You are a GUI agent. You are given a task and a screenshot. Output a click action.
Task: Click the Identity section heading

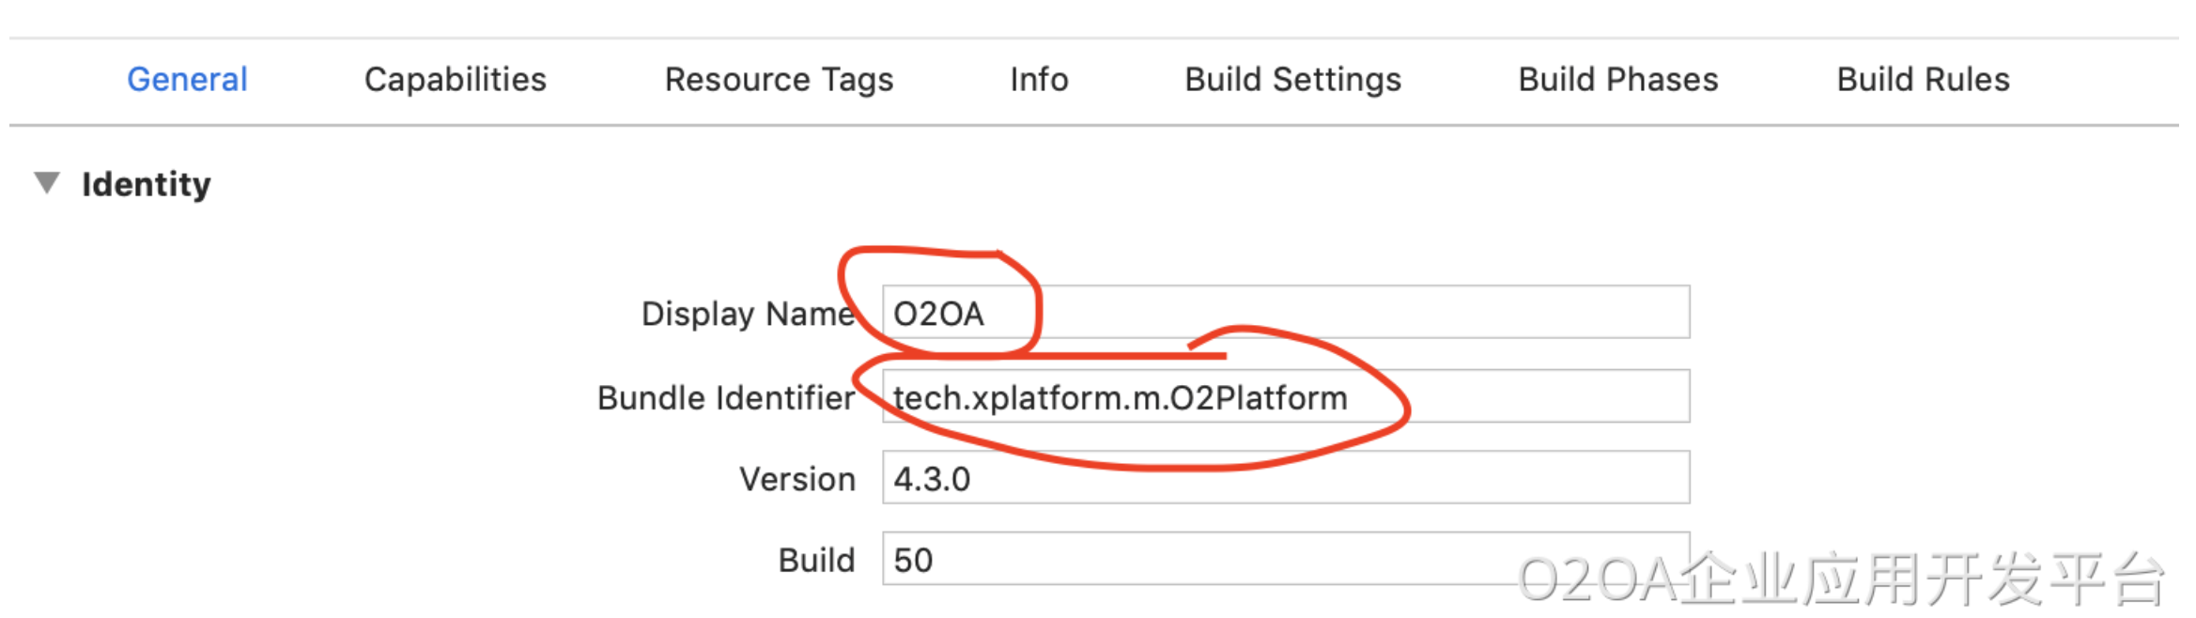[x=147, y=184]
